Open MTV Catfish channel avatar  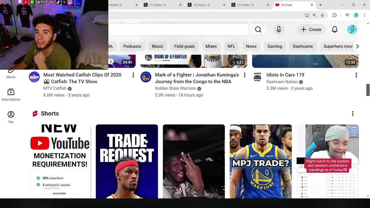[34, 77]
